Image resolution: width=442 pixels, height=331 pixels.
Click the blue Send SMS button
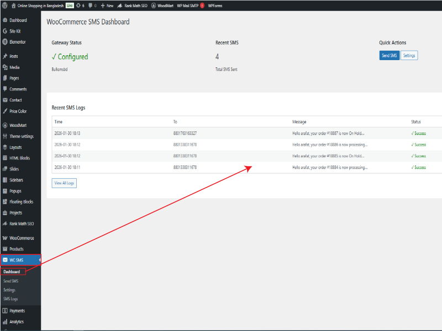(x=389, y=56)
